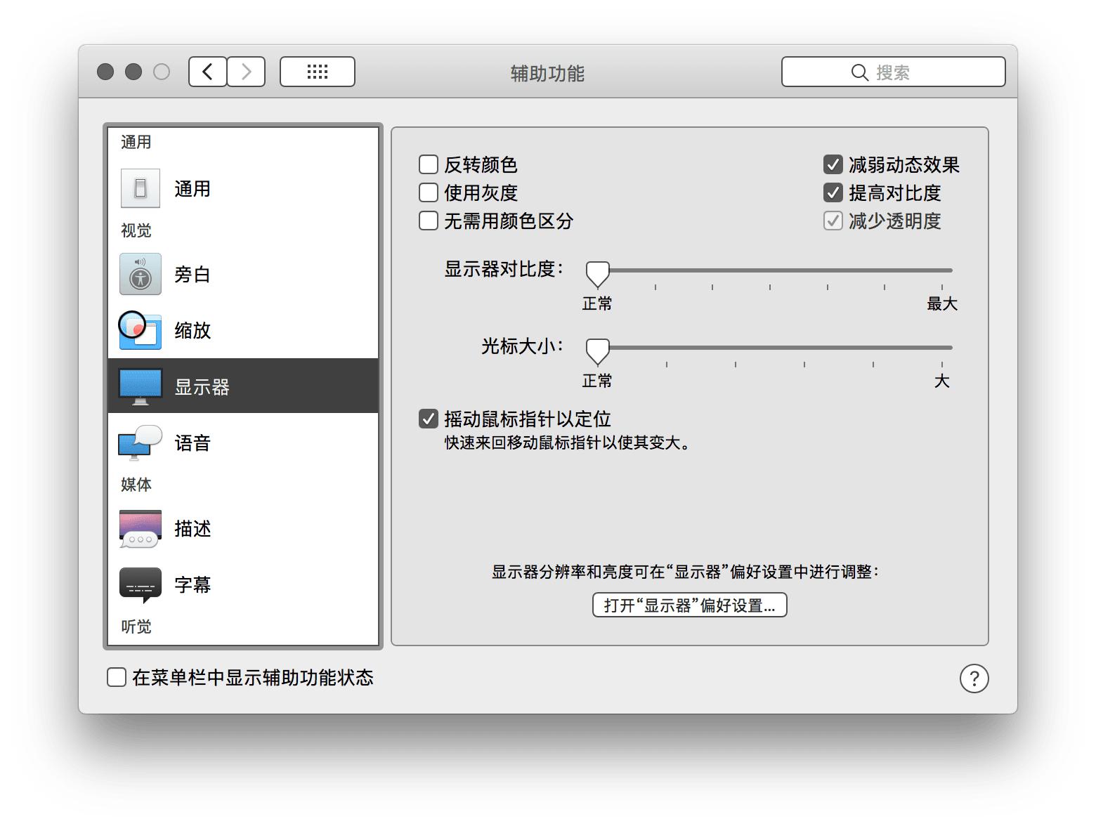Toggle 无需用颜色区分 checkbox
Viewport: 1096px width, 826px height.
click(429, 221)
